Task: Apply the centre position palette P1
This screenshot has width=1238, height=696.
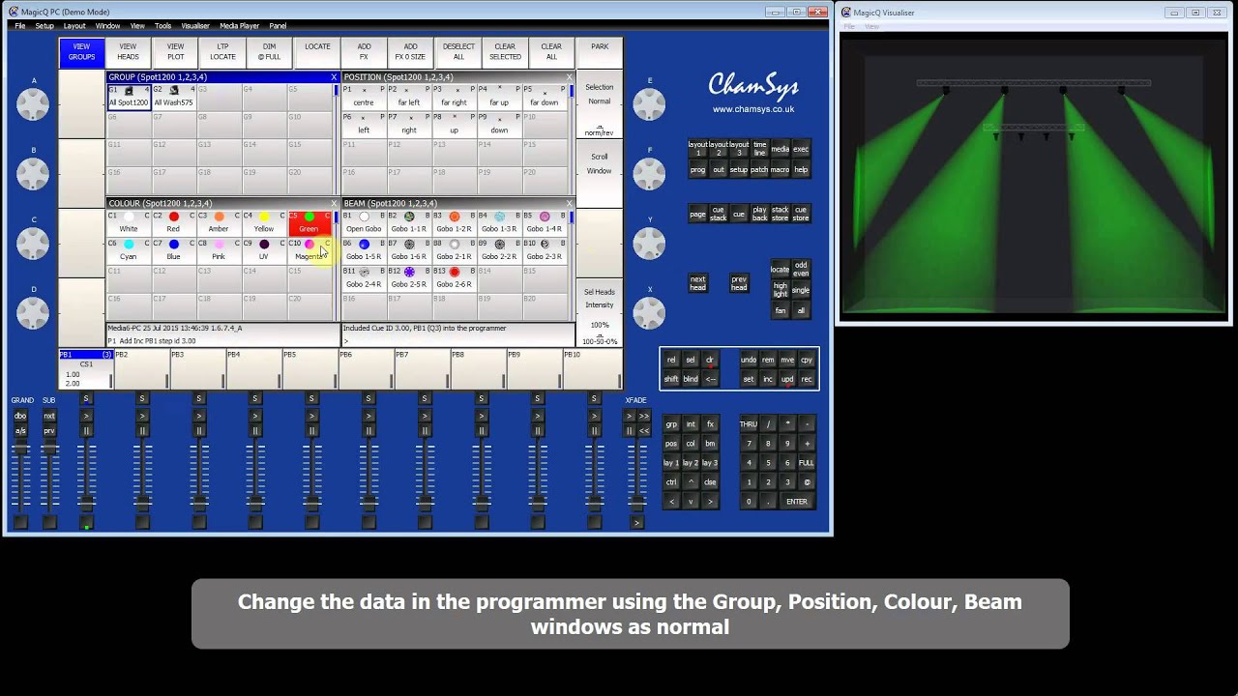Action: point(364,97)
